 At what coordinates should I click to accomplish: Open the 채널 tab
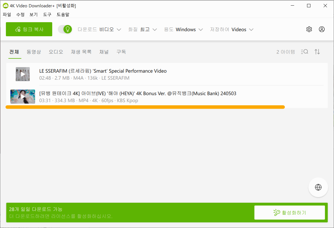104,52
